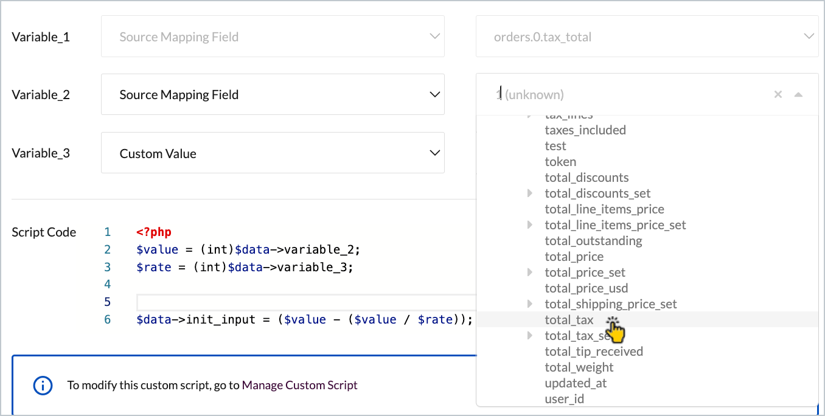Select taxes_included from the list
This screenshot has width=825, height=416.
(585, 130)
